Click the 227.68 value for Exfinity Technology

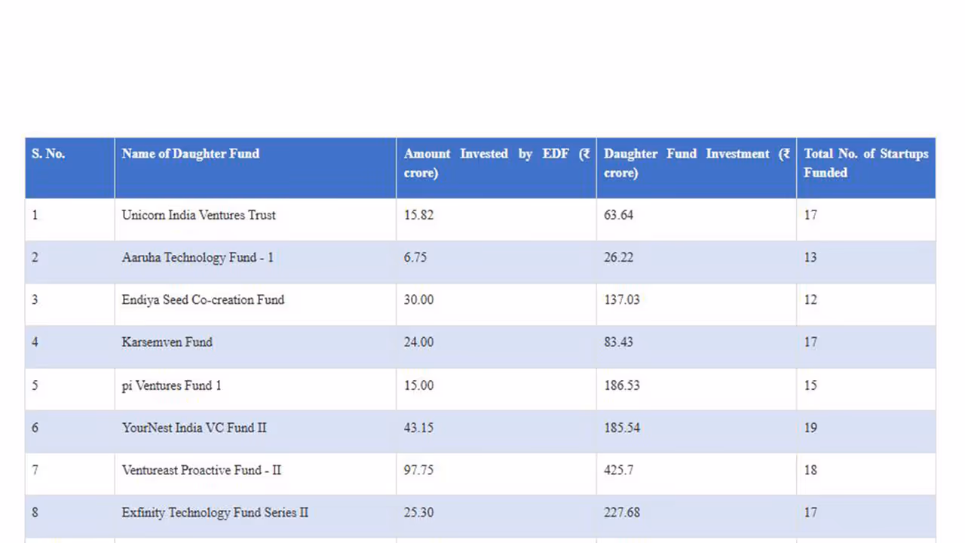pos(621,512)
